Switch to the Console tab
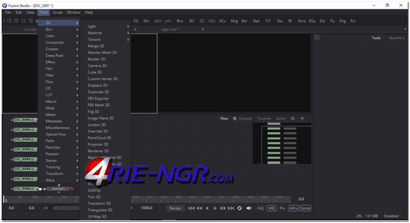The width and height of the screenshot is (410, 223). point(242,118)
